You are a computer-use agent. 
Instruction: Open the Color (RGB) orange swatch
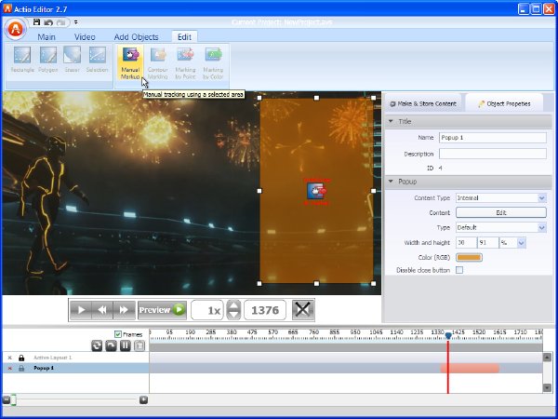tap(469, 257)
